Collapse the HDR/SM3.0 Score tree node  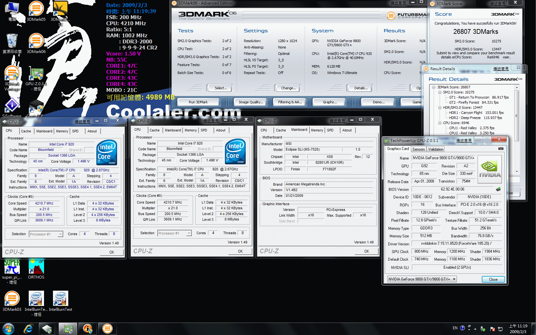point(440,108)
